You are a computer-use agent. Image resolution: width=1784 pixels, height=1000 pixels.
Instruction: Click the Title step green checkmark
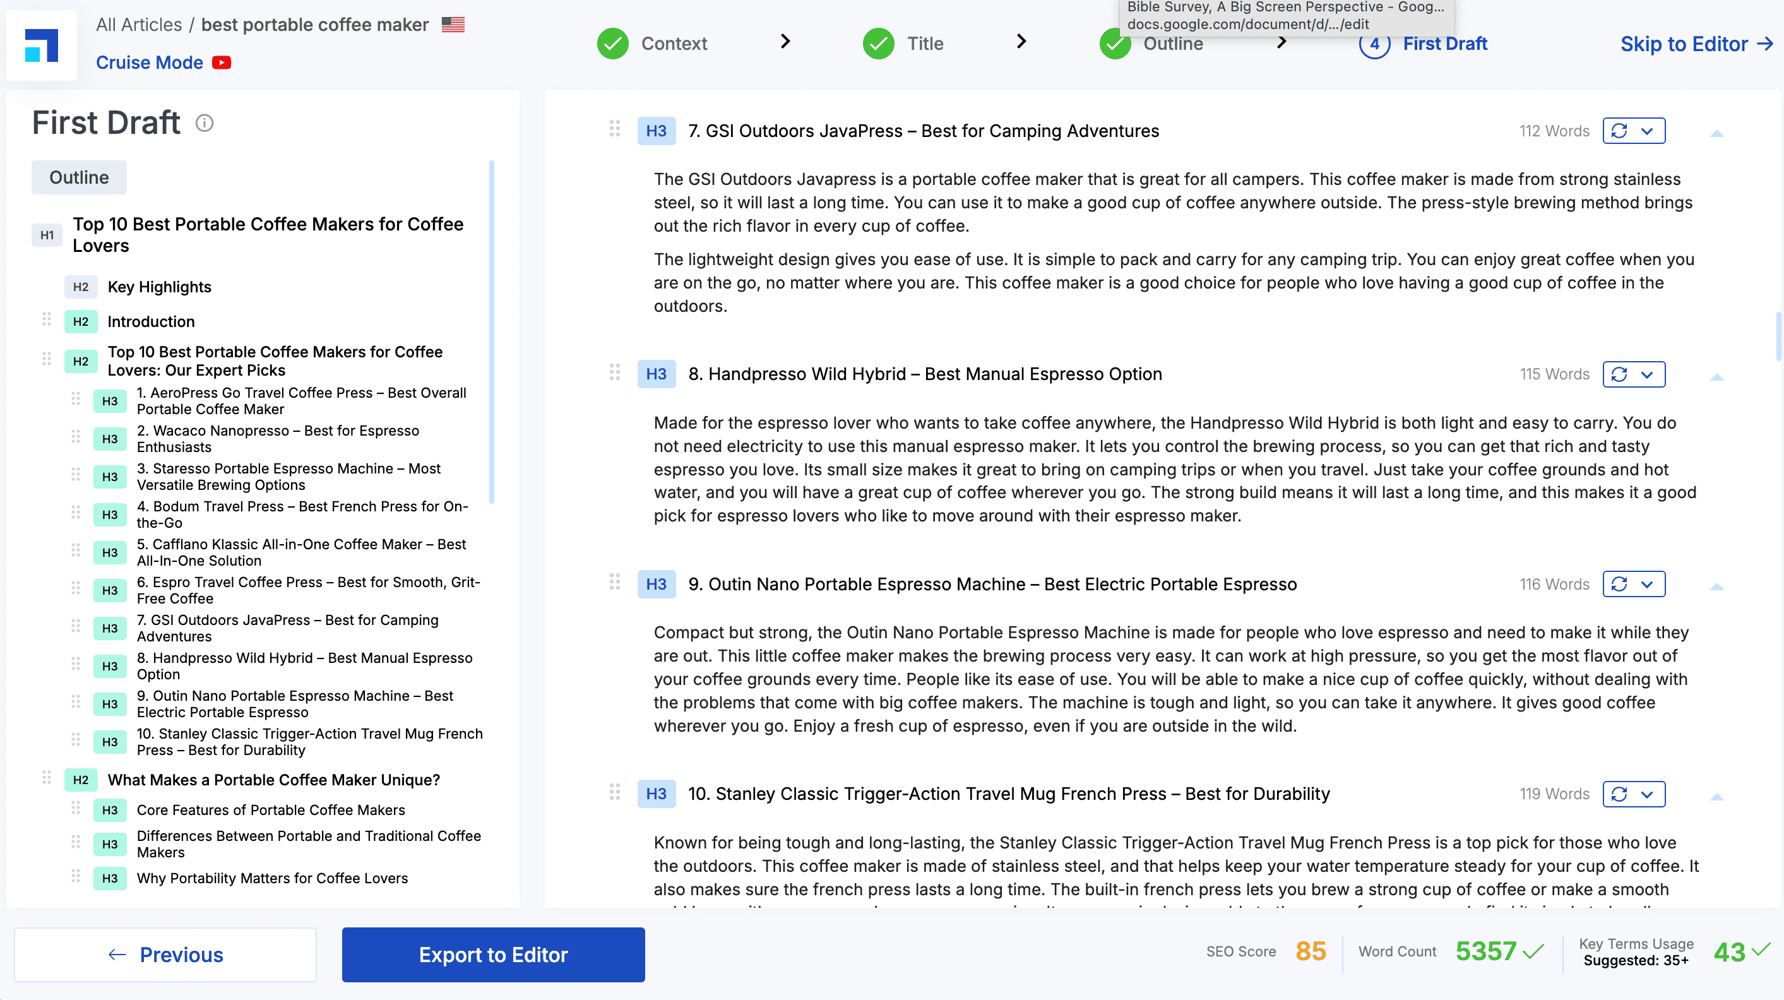(x=878, y=44)
